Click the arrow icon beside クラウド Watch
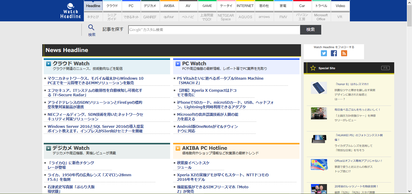 pyautogui.click(x=49, y=64)
